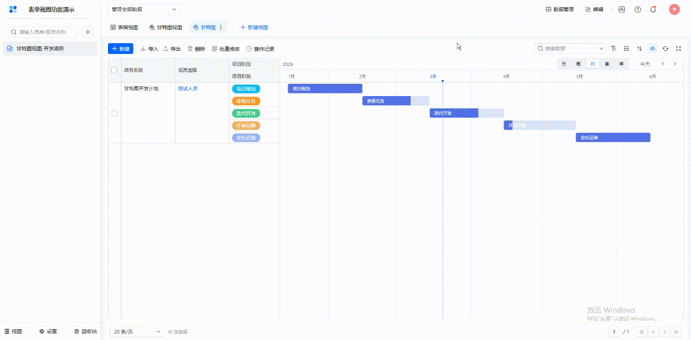Open the contacts address book icon
The image size is (691, 340).
(621, 9)
